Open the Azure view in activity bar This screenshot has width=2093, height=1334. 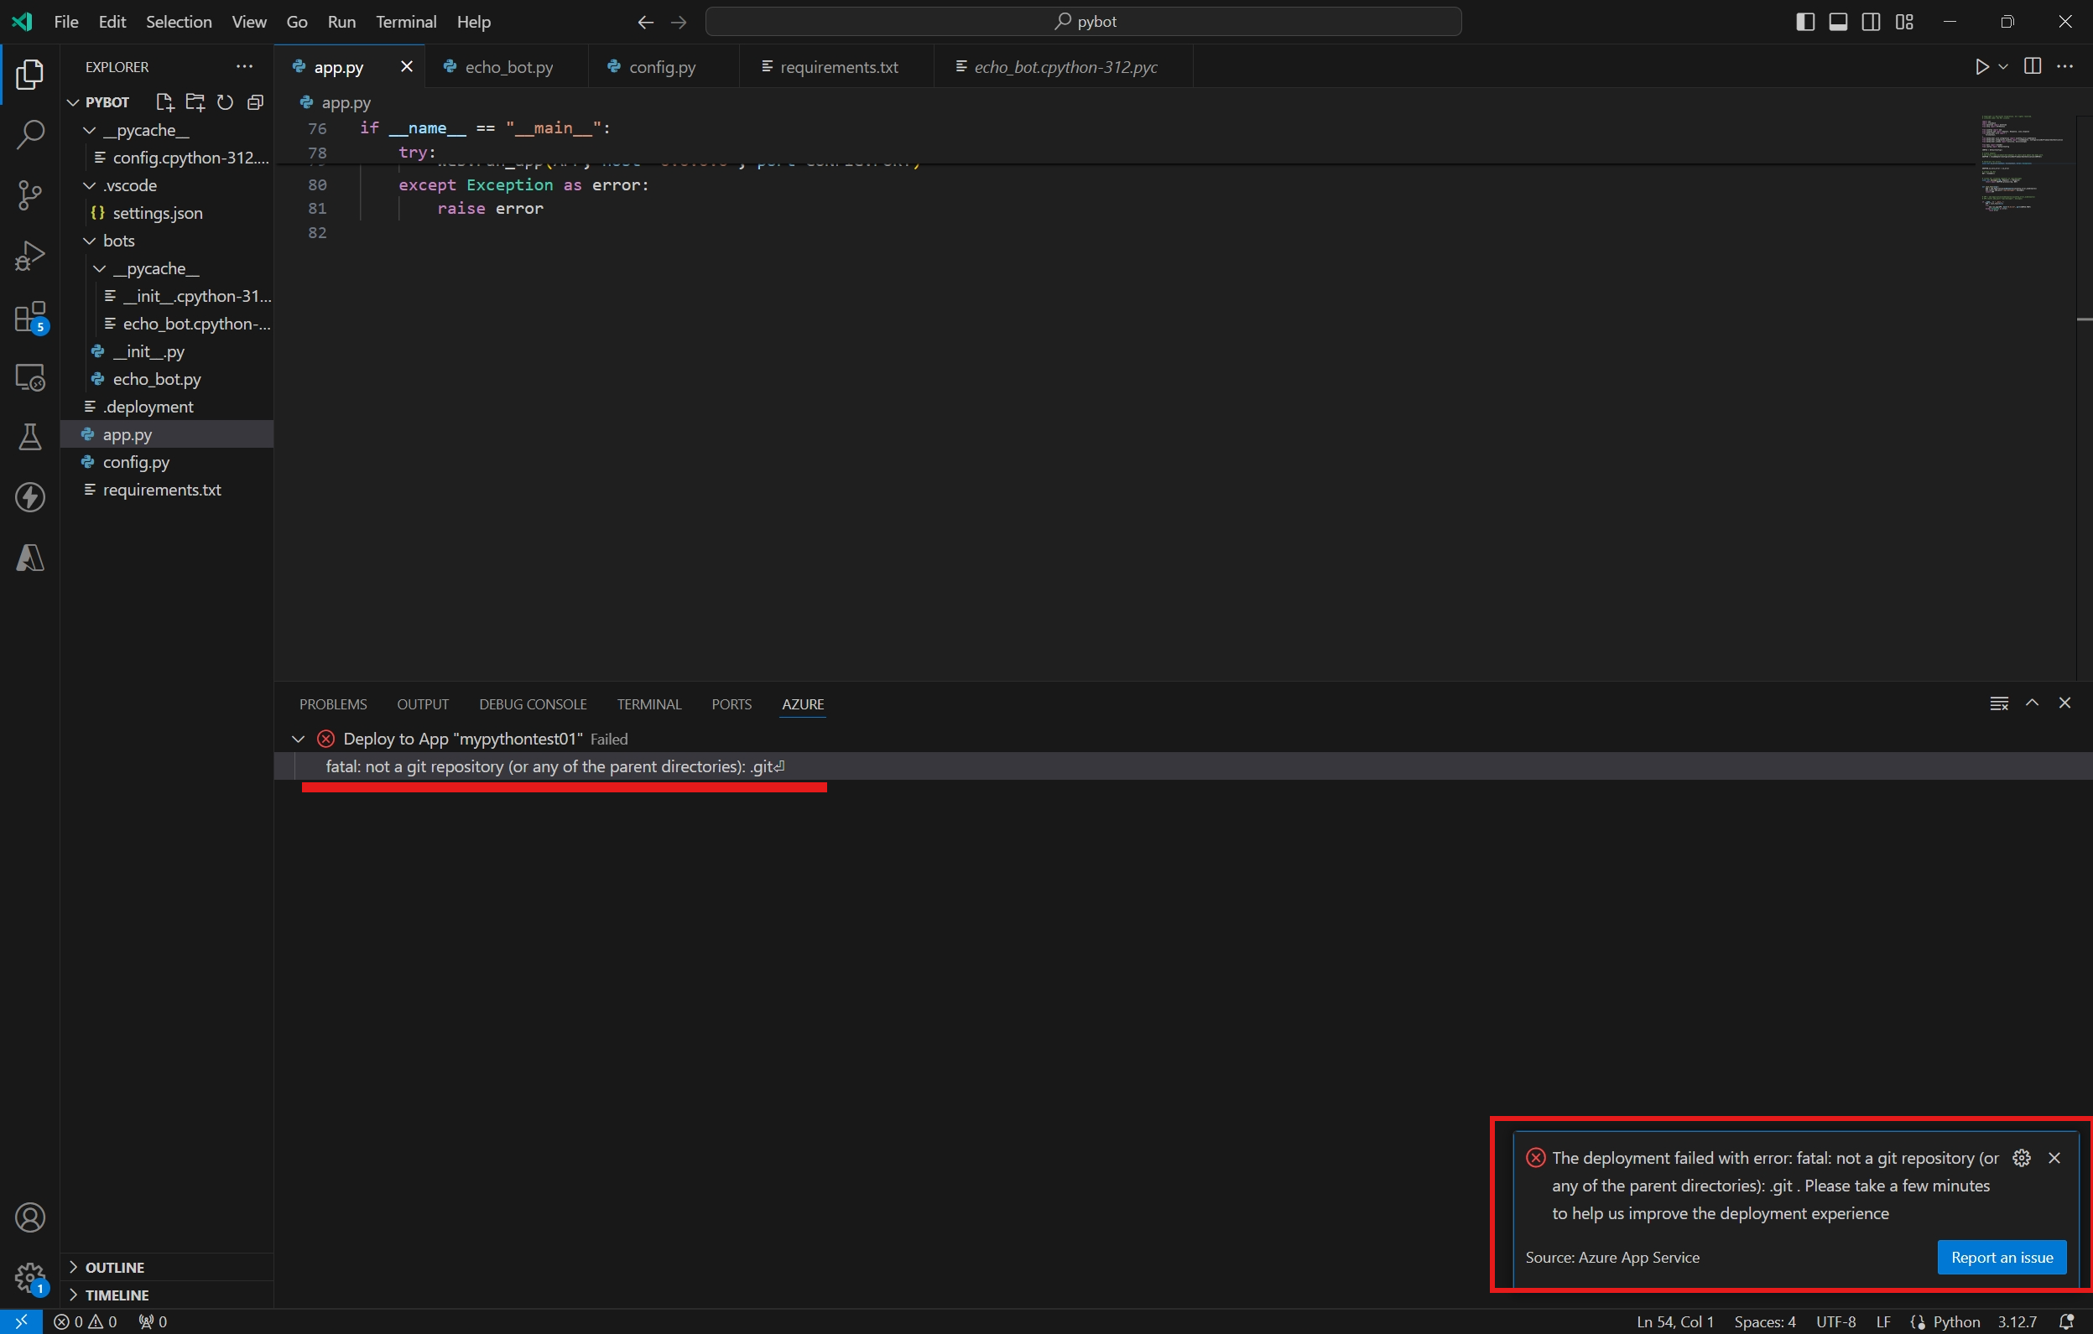tap(29, 558)
